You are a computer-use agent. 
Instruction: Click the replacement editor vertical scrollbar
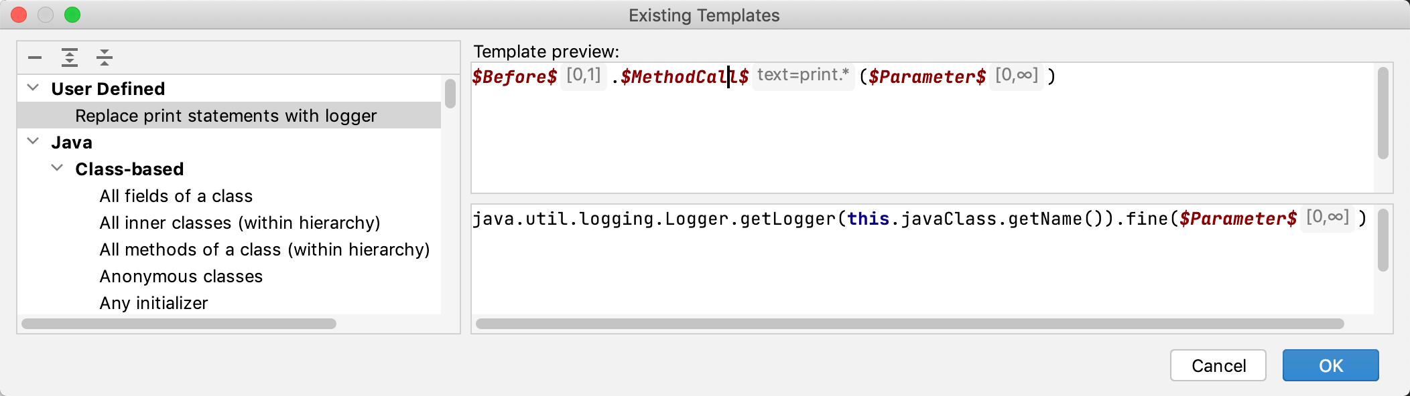pyautogui.click(x=1383, y=239)
